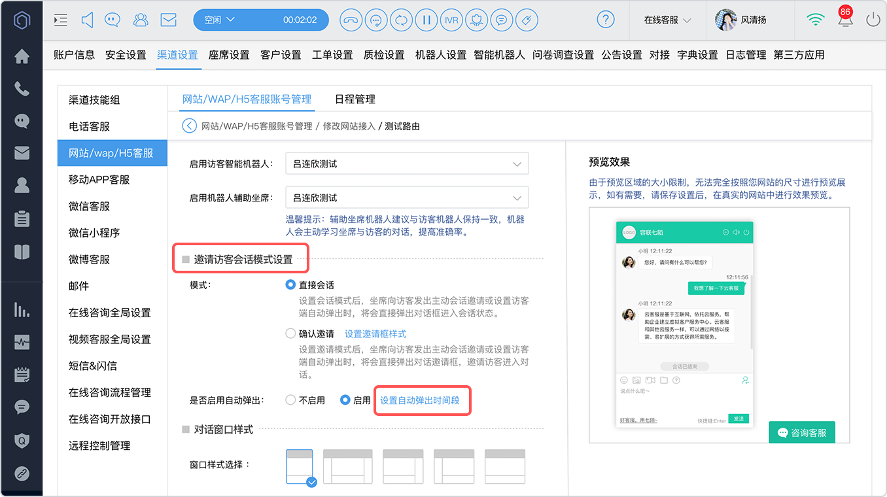The image size is (887, 497).
Task: Click the comment note round button
Action: 502,20
